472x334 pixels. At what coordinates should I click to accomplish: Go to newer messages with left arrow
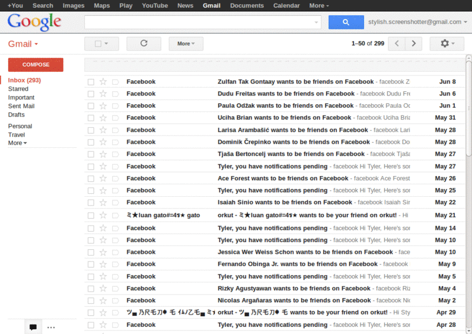(396, 44)
